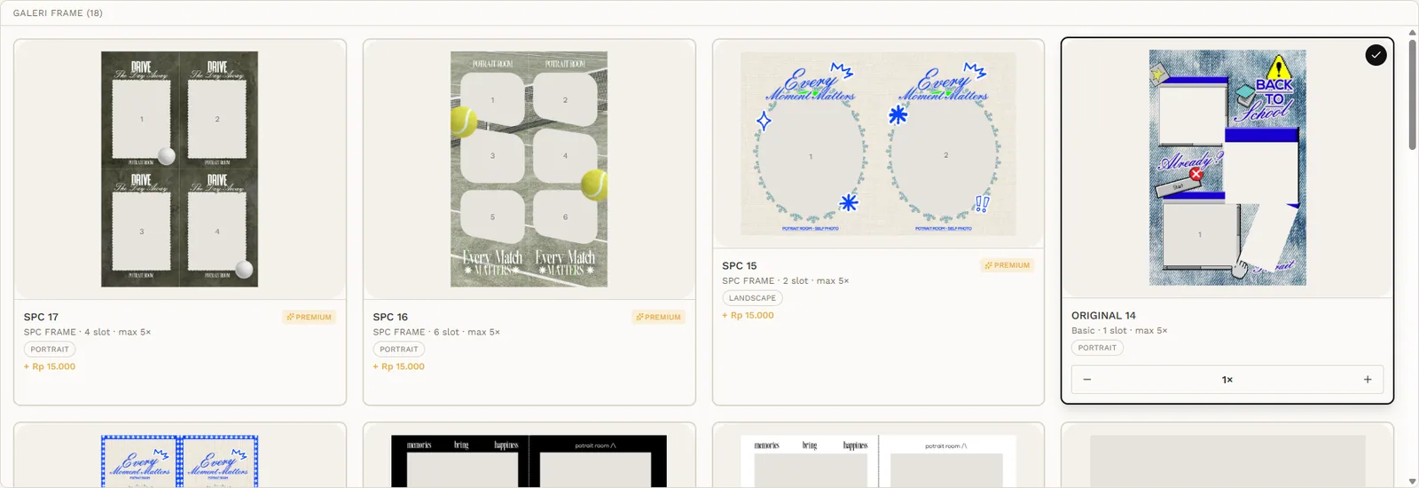Screen dimensions: 1419x488
Task: Click the ORIGINAL 14 Back to School thumbnail
Action: (1227, 168)
